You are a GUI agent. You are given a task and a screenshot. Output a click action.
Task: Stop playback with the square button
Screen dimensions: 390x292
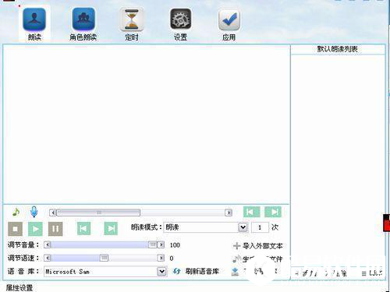[15, 229]
